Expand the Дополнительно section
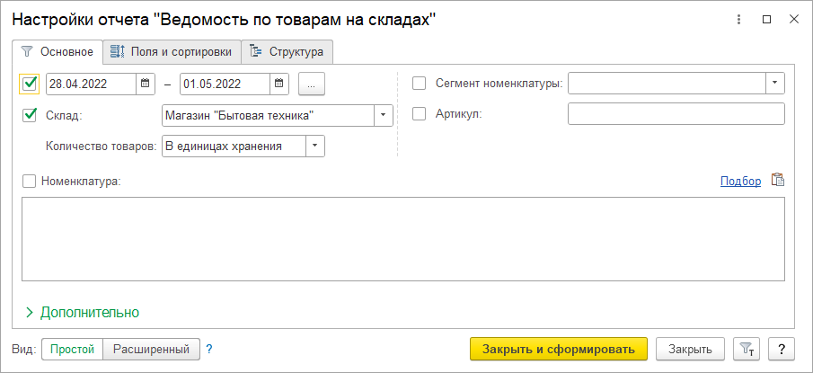813x373 pixels. (x=82, y=313)
